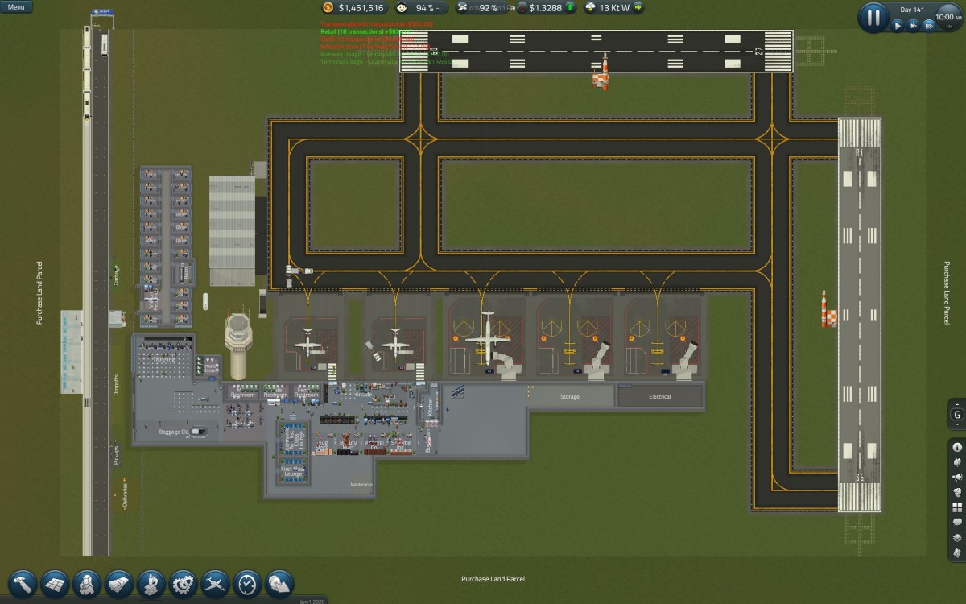This screenshot has height=604, width=966.
Task: Toggle the G grade overlay display
Action: 957,415
